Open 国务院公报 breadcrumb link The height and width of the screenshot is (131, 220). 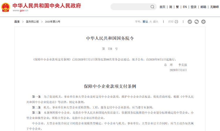[32, 22]
